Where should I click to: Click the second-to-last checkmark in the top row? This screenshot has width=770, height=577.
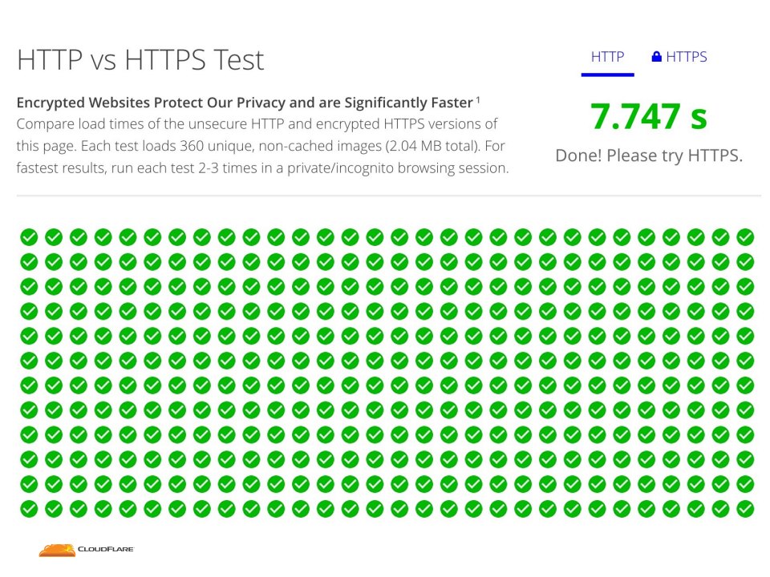coord(720,236)
